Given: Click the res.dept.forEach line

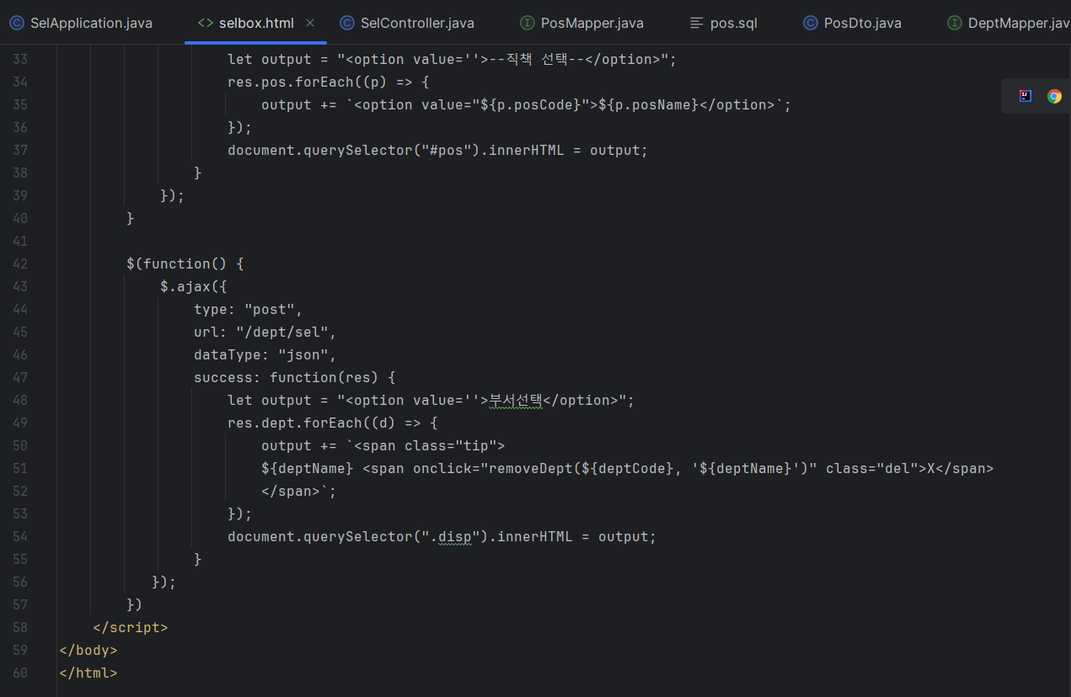Looking at the screenshot, I should 333,423.
